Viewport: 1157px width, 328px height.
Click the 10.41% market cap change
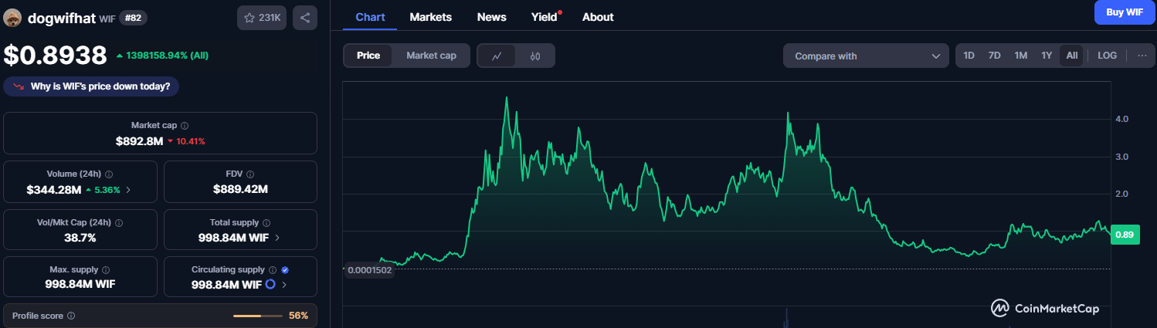coord(186,141)
